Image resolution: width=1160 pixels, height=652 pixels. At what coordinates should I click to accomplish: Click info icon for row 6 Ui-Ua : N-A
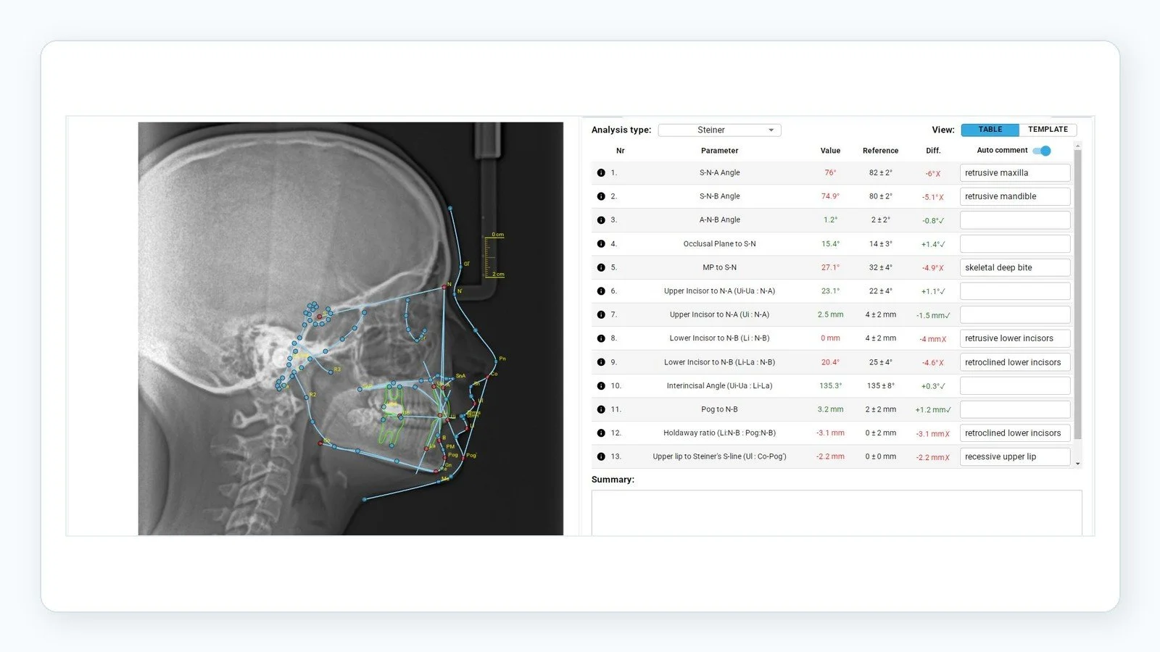[601, 291]
